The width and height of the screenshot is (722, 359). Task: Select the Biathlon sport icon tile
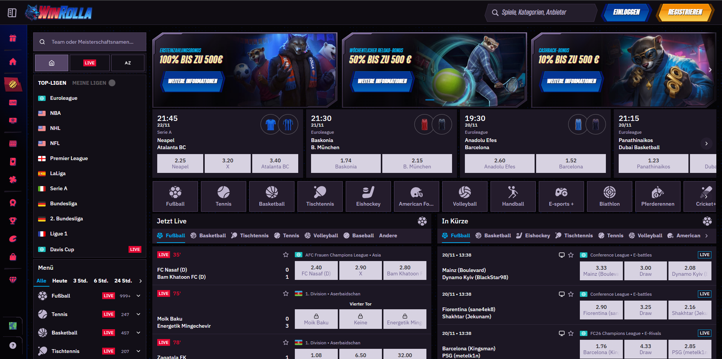point(609,196)
